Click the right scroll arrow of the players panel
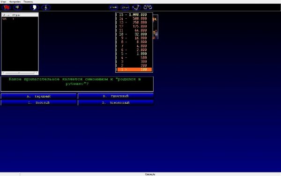 (37, 73)
